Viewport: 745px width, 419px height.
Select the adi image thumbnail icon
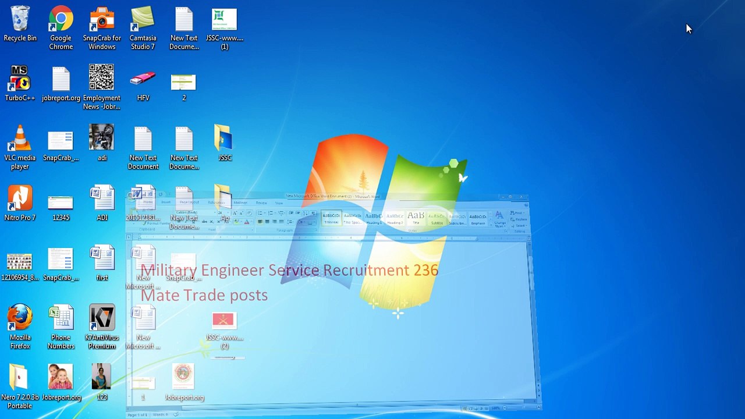tap(102, 143)
